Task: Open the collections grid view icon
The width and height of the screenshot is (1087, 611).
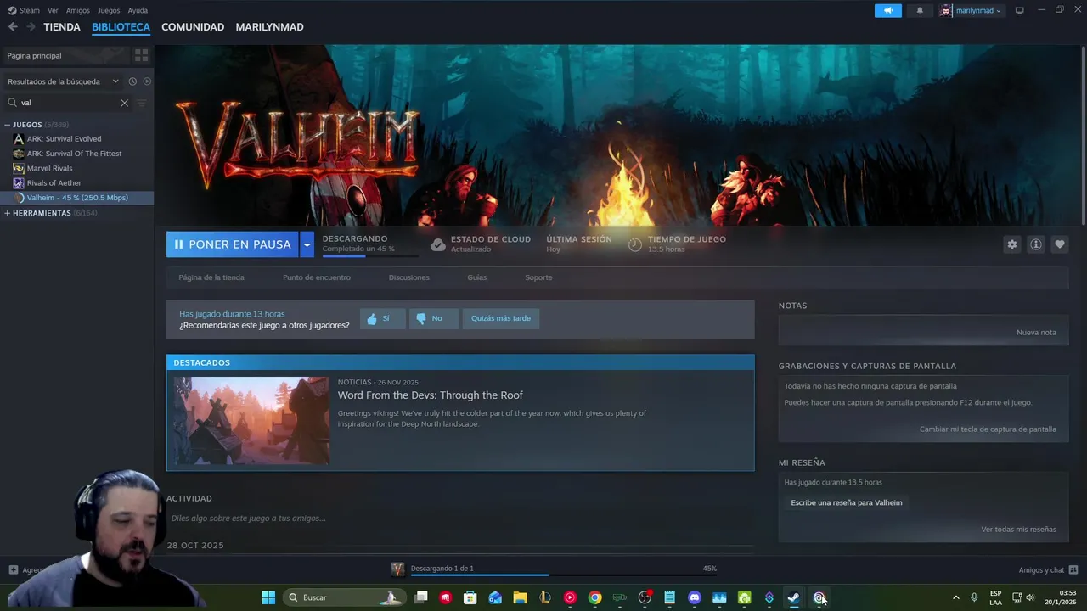Action: (142, 55)
